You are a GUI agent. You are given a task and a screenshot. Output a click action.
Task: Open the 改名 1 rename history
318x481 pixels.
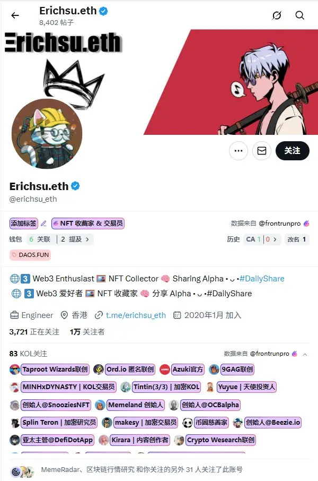tap(297, 239)
